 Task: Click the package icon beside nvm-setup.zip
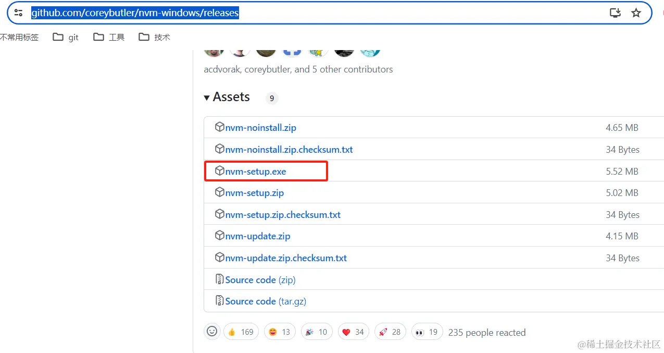(x=220, y=192)
